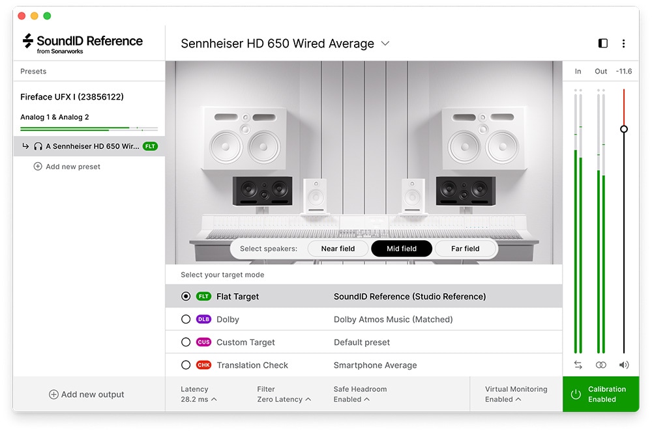Viewport: 652px width, 431px height.
Task: Click Add new preset
Action: [x=67, y=167]
